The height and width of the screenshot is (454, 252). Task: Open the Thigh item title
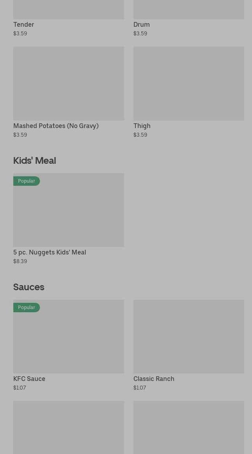point(142,126)
